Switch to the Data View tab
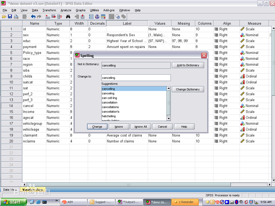The height and width of the screenshot is (206, 275). (10, 189)
